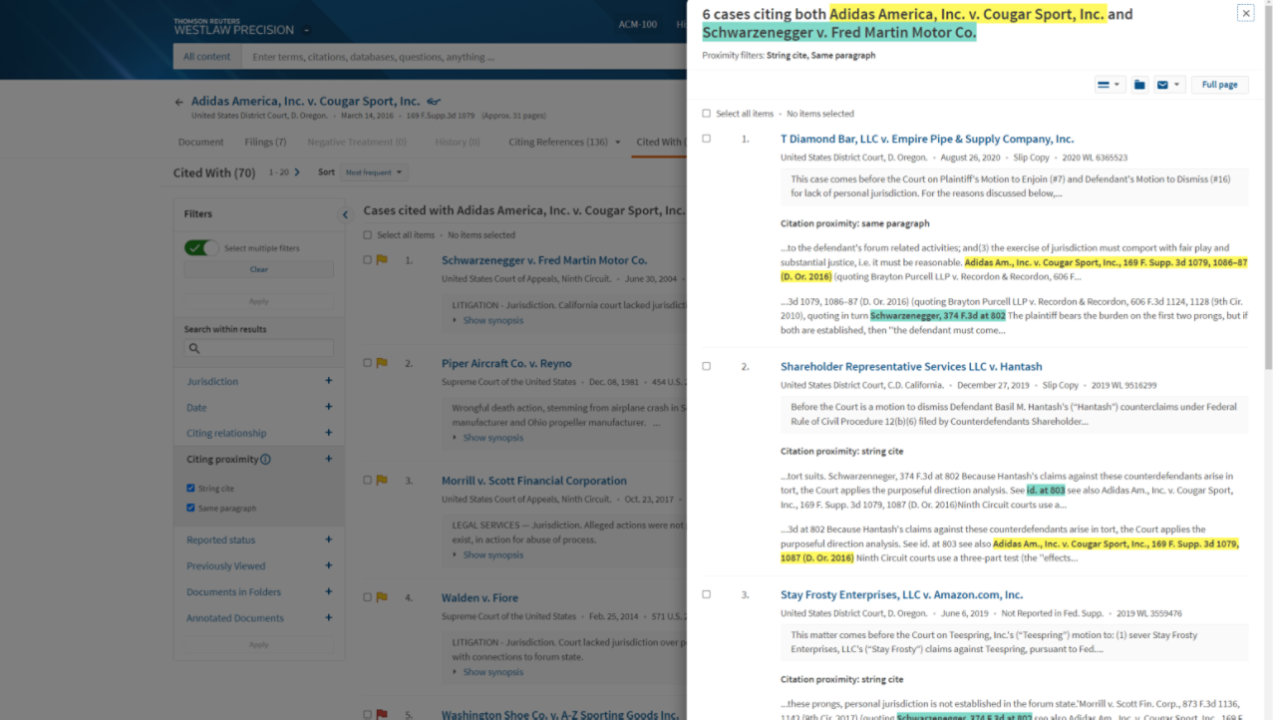Expand the Jurisdiction filter section
Image resolution: width=1276 pixels, height=720 pixels.
coord(328,381)
